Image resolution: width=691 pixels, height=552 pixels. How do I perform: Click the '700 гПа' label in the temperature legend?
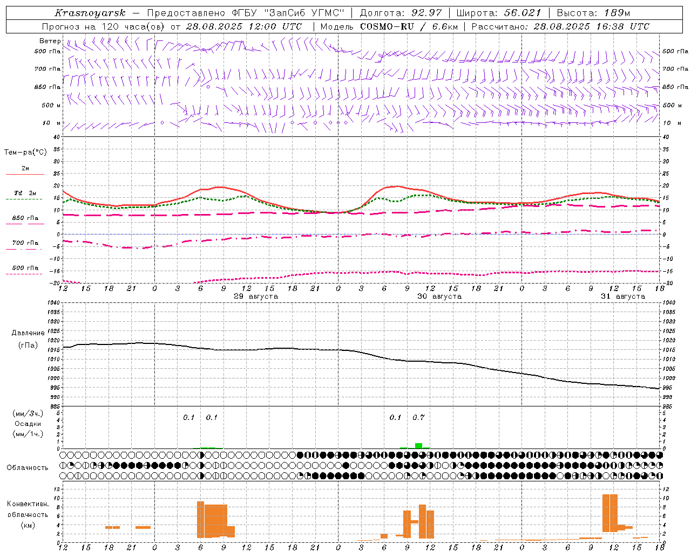tap(25, 243)
